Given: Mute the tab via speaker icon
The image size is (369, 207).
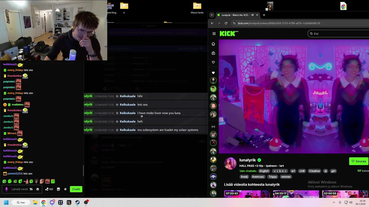Looking at the screenshot, I should (253, 15).
